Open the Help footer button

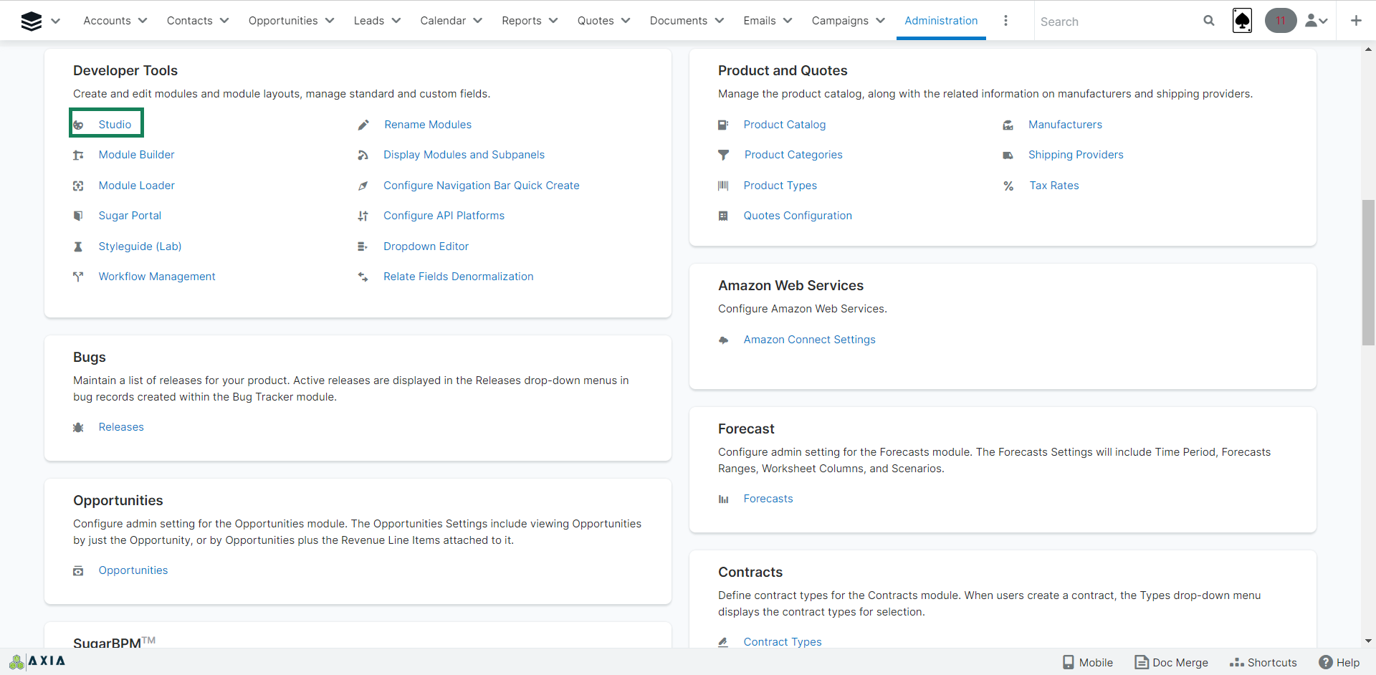click(1339, 662)
